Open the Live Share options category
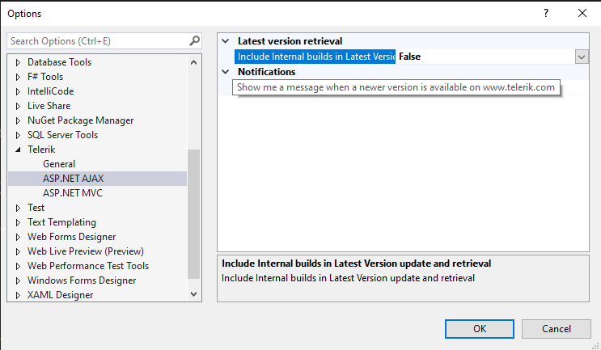Viewport: 601px width, 350px height. [49, 106]
